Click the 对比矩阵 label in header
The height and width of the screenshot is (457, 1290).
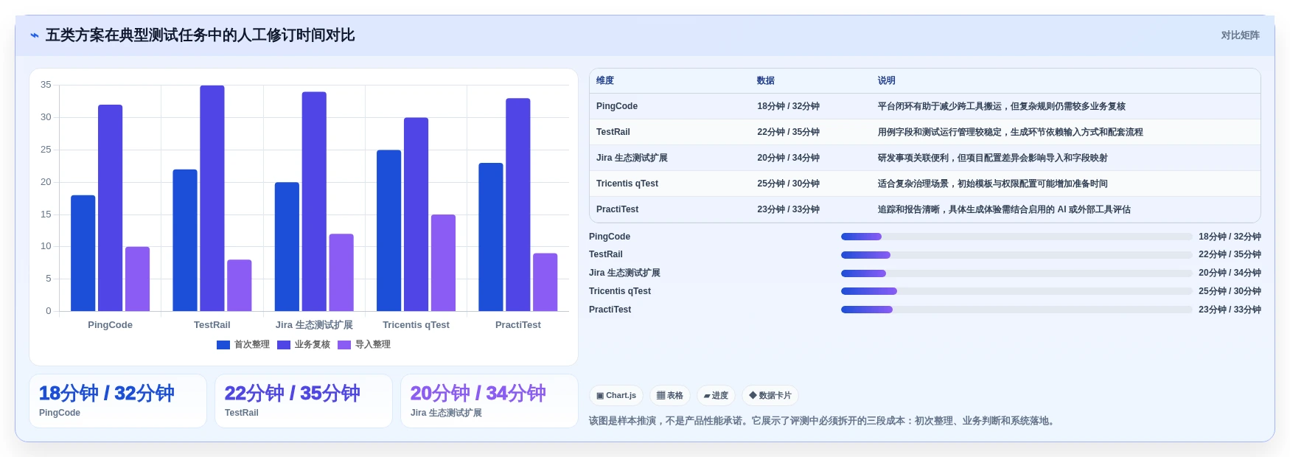1240,35
